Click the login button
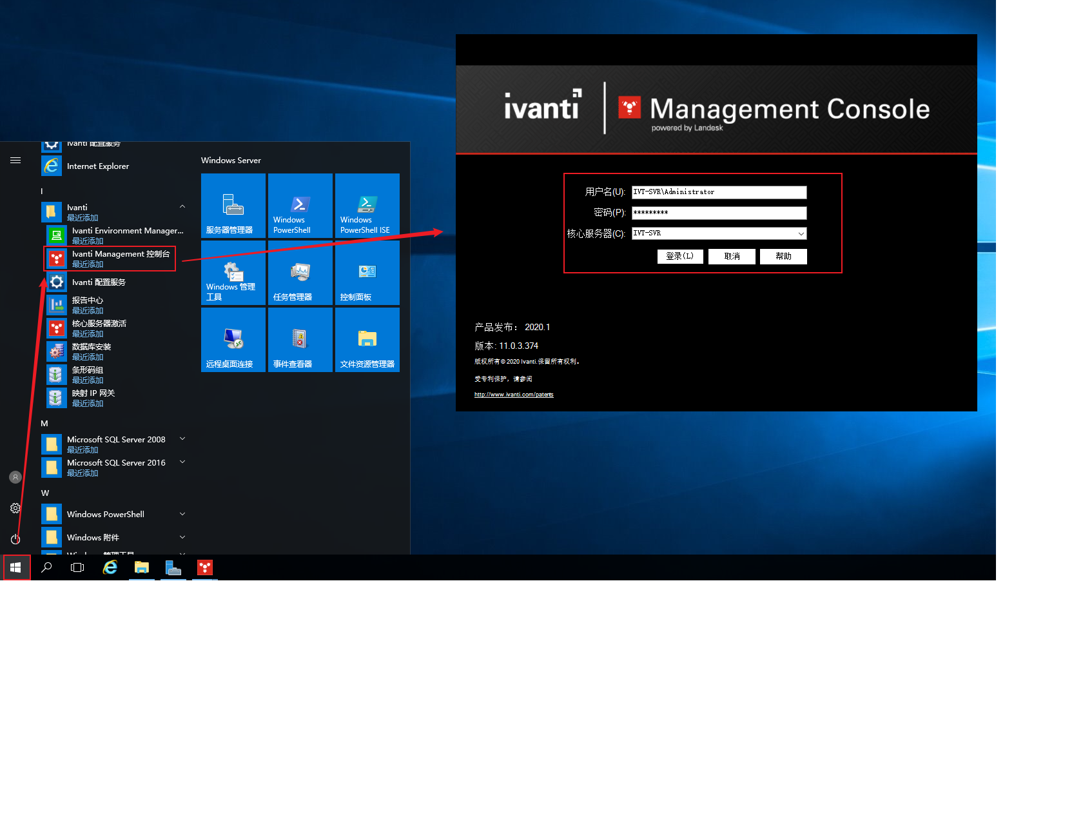Viewport: 1083px width, 817px height. [679, 257]
